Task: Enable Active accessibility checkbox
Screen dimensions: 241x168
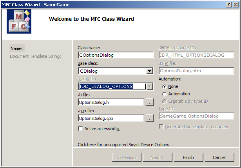Action: point(80,129)
